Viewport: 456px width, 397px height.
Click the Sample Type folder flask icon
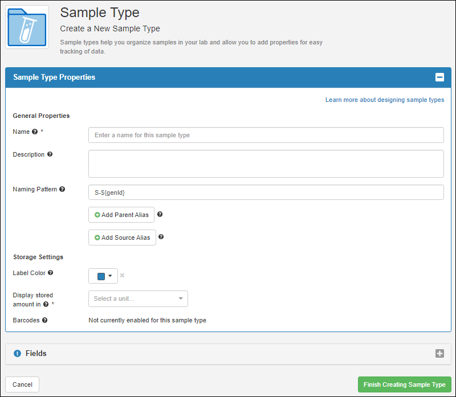click(27, 27)
